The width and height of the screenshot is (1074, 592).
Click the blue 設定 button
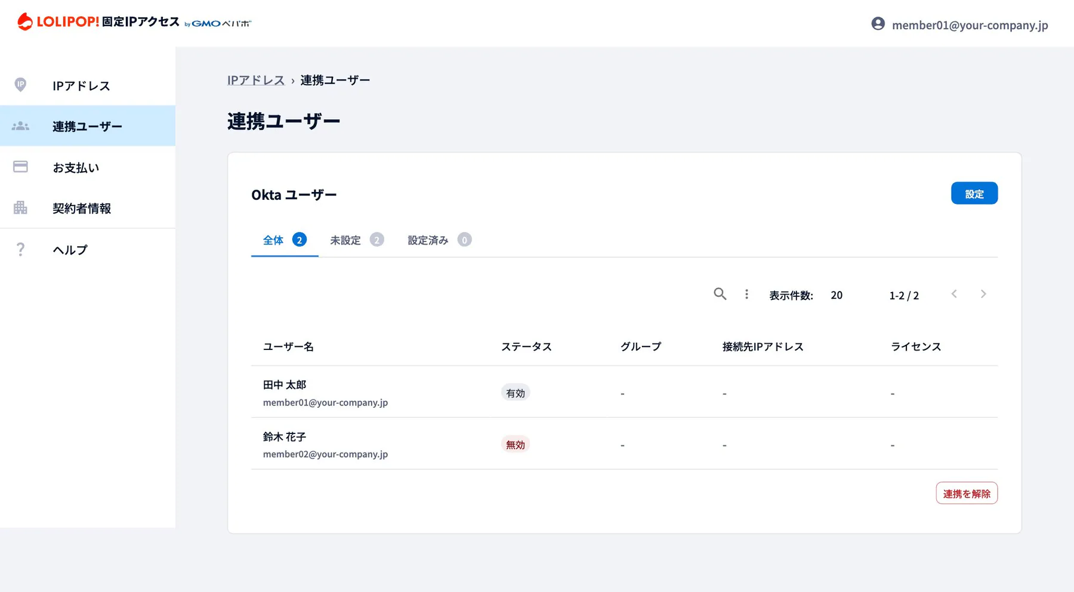[x=974, y=193]
